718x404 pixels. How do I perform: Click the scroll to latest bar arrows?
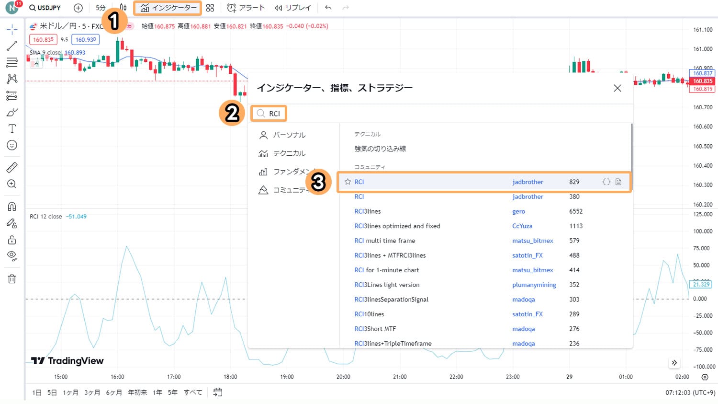pos(674,363)
